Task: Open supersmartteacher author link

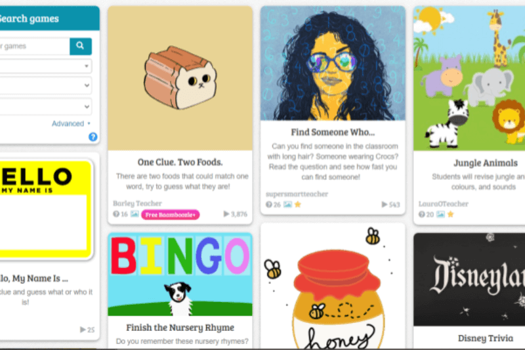Action: tap(297, 194)
